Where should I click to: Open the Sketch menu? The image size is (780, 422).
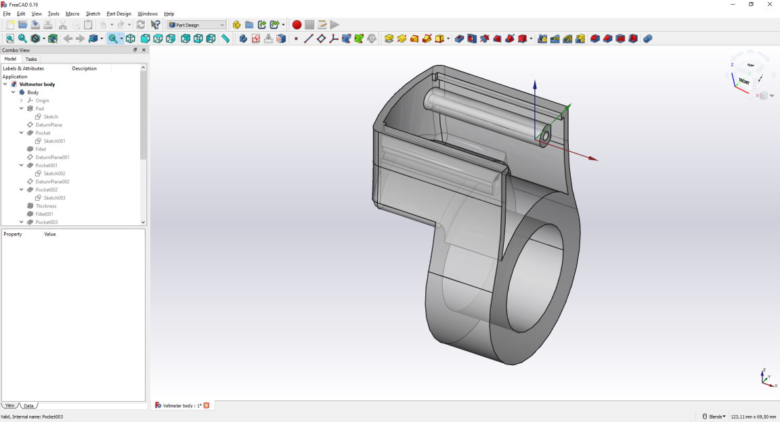coord(93,14)
